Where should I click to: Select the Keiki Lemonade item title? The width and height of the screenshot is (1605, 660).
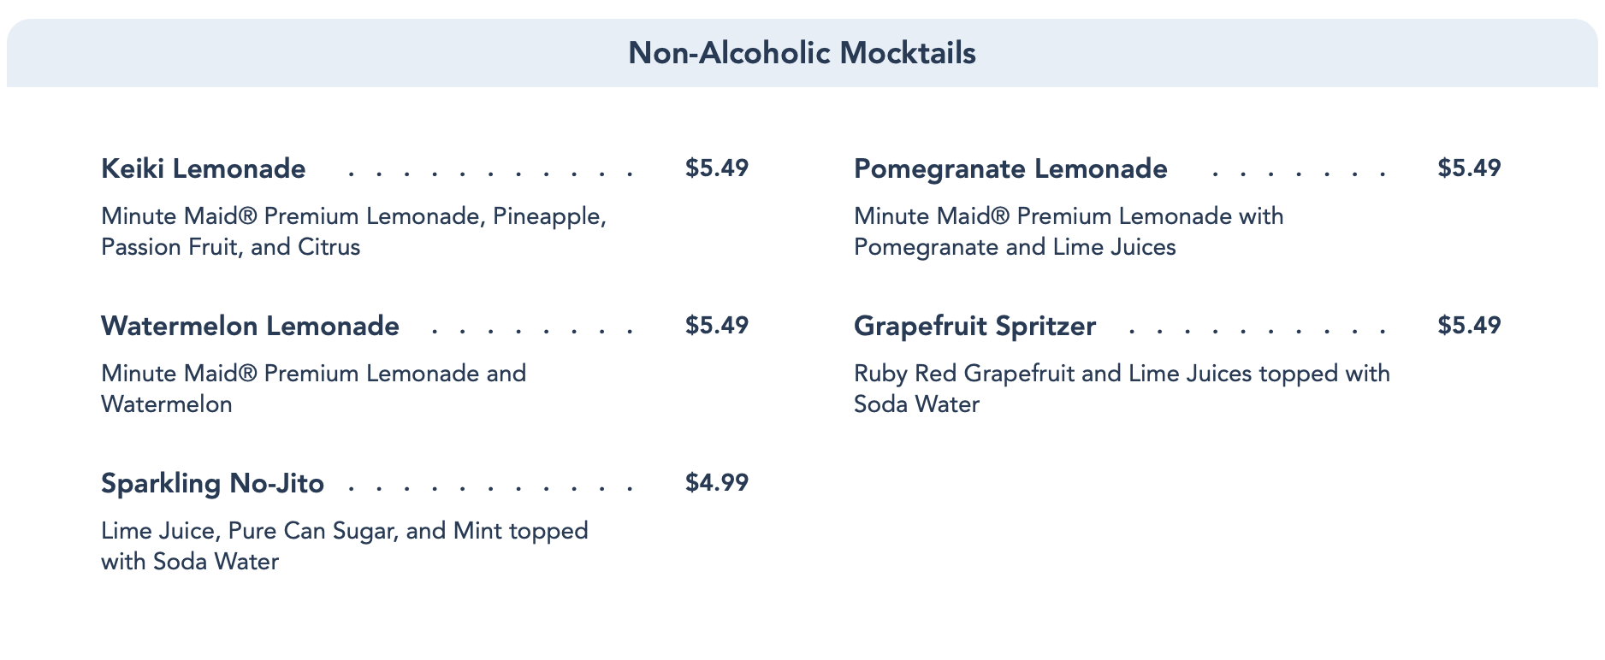203,168
